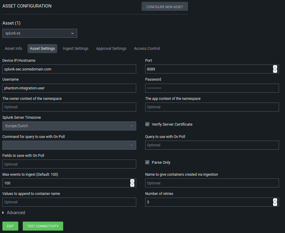Click the Port increment up arrow
Viewport: 285px width, 233px height.
pos(275,67)
